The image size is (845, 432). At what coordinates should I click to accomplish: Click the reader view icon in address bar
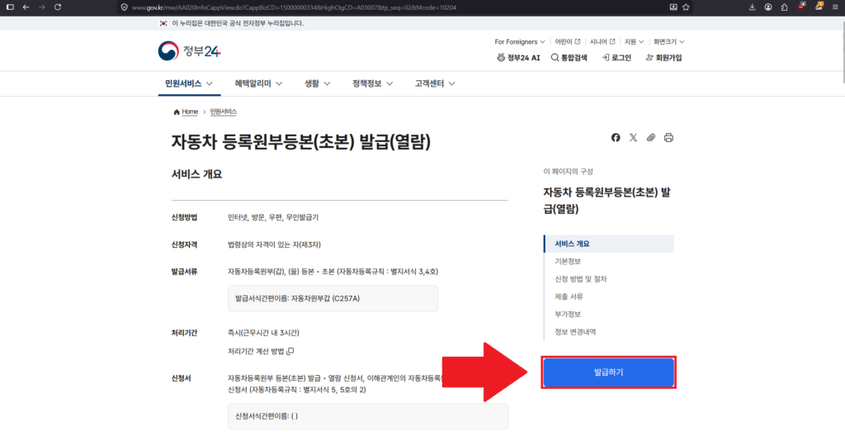click(673, 7)
